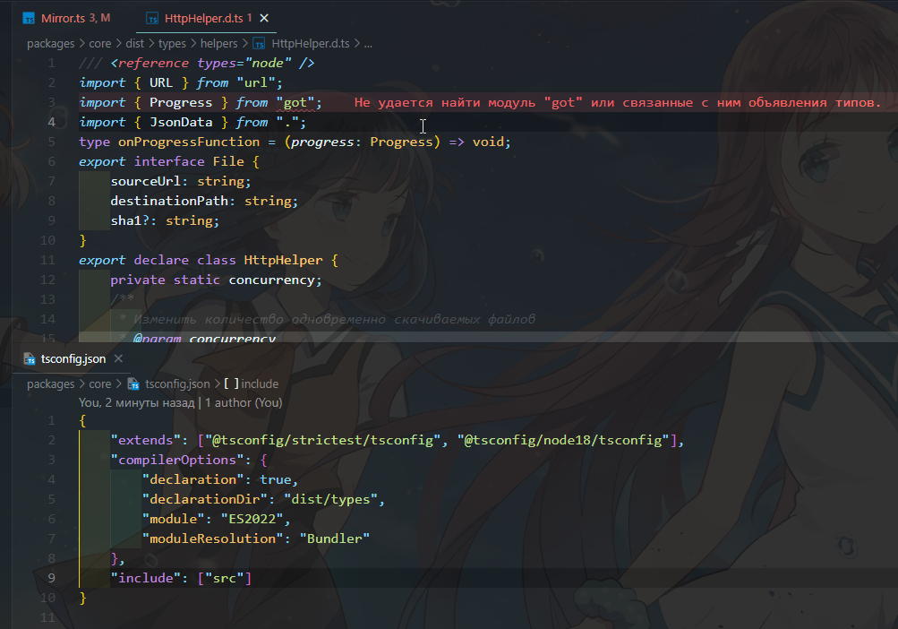Click the tsconfig file icon on the tsconfig.json tab
The width and height of the screenshot is (898, 629).
30,359
